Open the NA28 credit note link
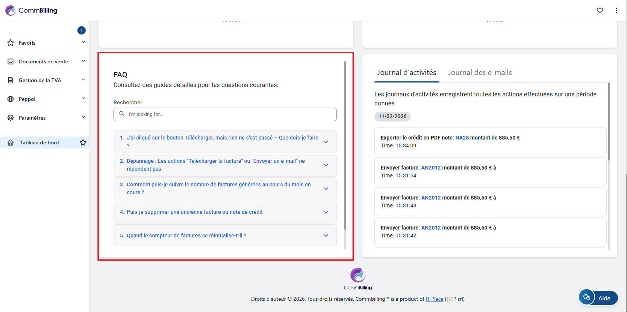 click(462, 138)
